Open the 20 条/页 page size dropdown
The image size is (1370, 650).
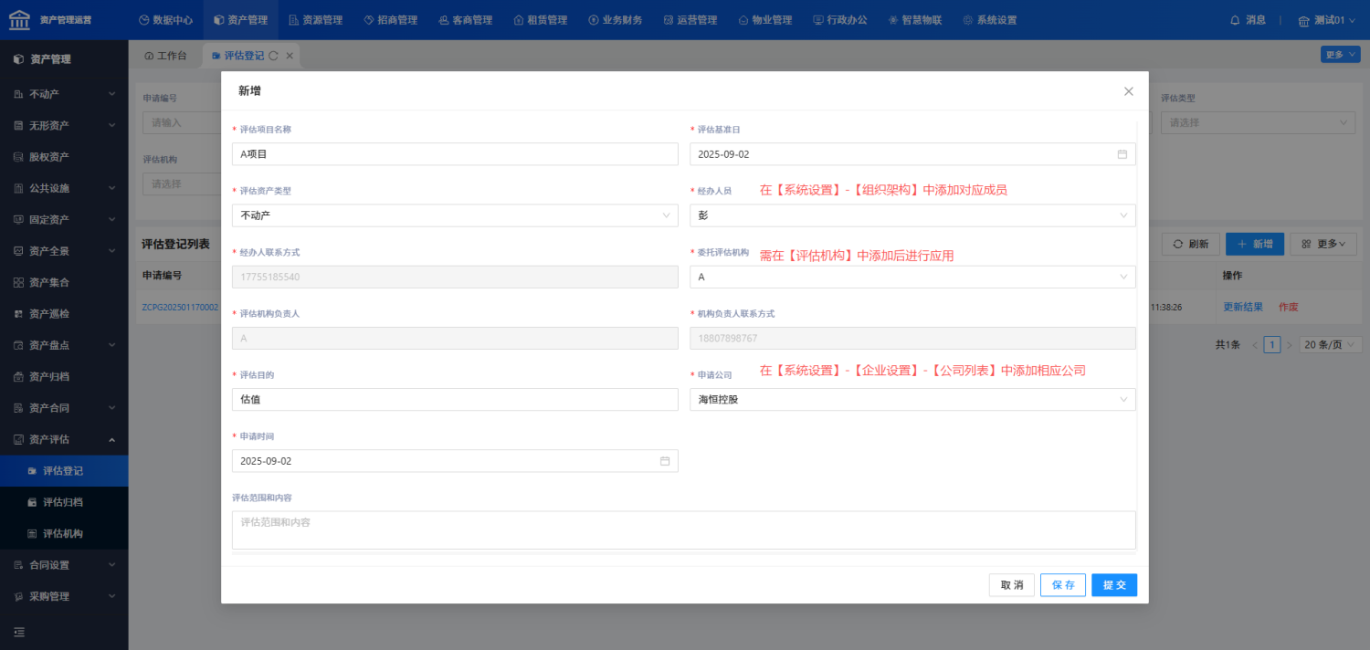(1331, 345)
